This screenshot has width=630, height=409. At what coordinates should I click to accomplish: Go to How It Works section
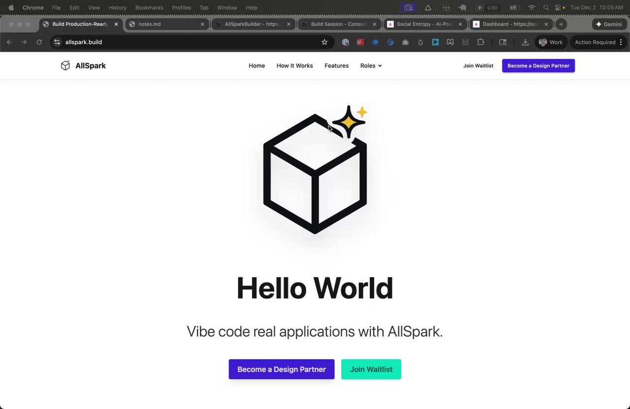pyautogui.click(x=295, y=65)
